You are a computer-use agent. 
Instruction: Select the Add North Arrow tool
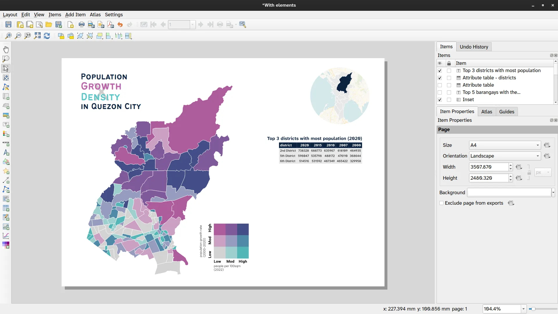click(x=6, y=153)
